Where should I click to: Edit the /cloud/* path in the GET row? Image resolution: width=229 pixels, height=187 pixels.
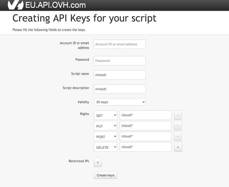pyautogui.click(x=146, y=115)
